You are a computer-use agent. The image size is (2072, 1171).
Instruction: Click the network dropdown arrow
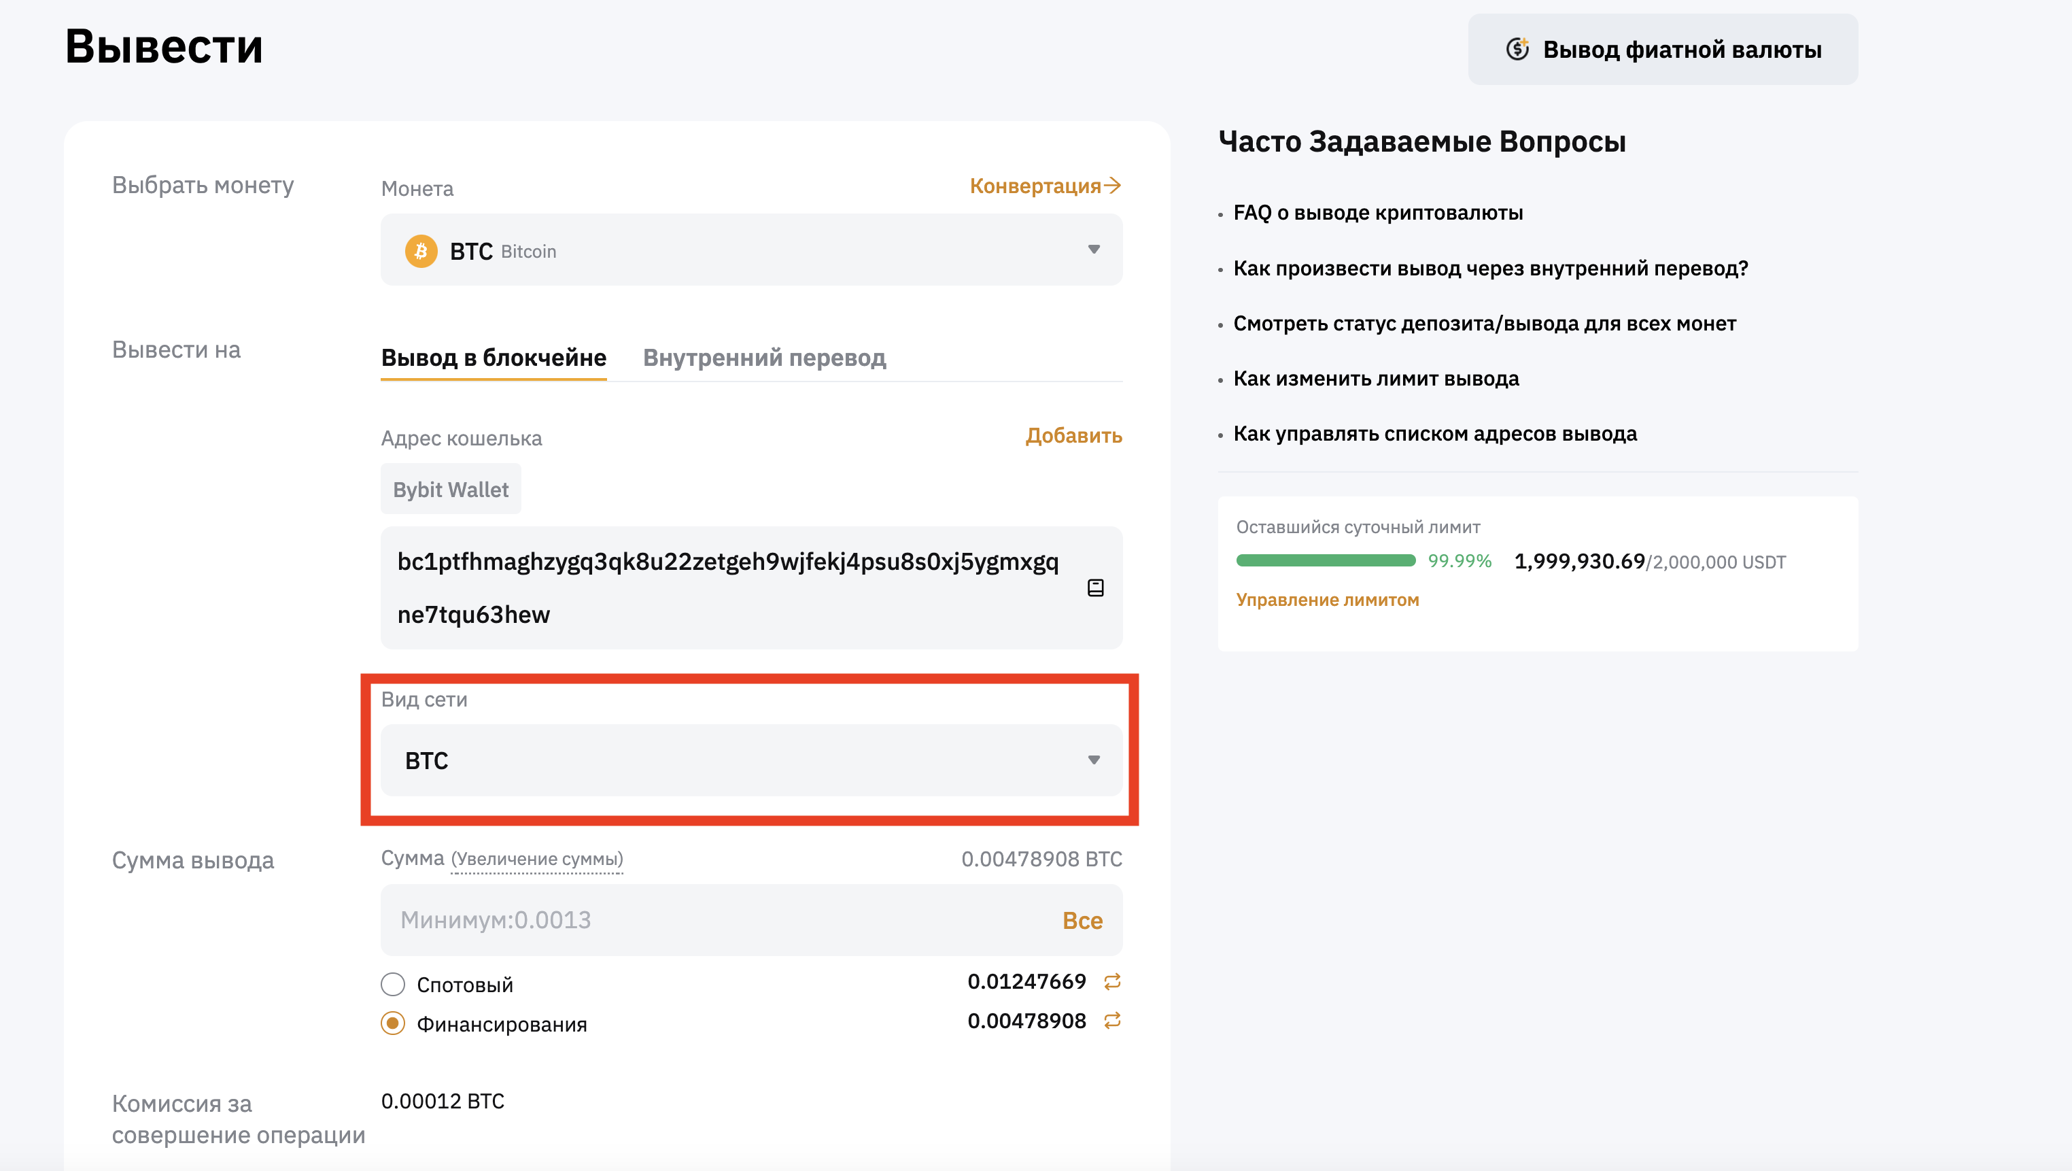[1093, 760]
